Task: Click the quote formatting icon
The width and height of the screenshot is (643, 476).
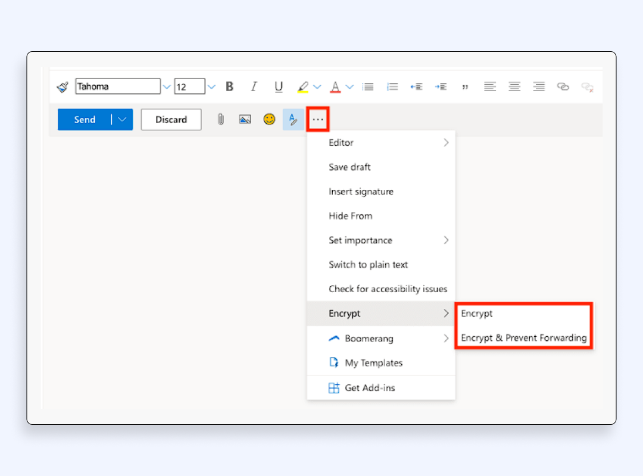Action: (x=465, y=87)
